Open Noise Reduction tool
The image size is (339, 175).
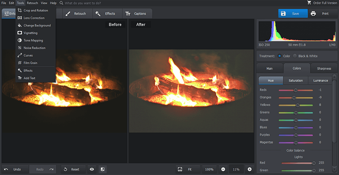[36, 48]
